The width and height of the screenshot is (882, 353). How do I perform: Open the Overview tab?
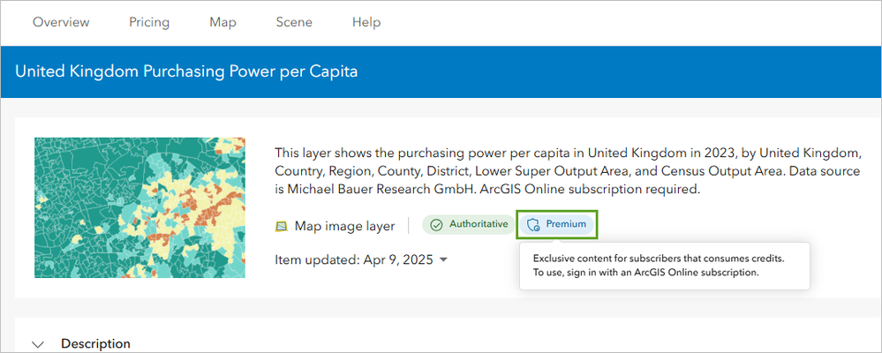point(61,22)
